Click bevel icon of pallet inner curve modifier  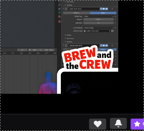click(66, 9)
